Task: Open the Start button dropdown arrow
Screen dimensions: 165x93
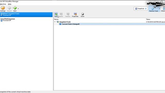Action: click(x=18, y=9)
